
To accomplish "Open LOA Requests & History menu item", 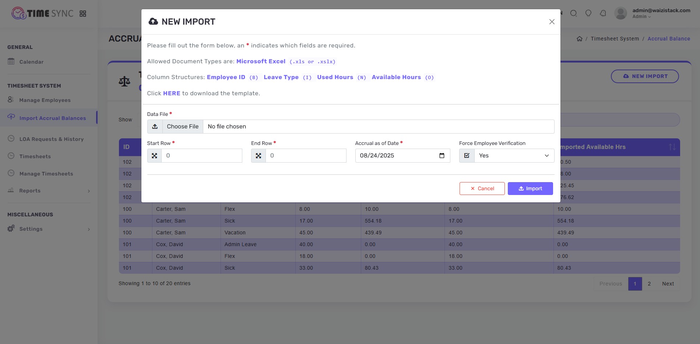I will coord(52,139).
